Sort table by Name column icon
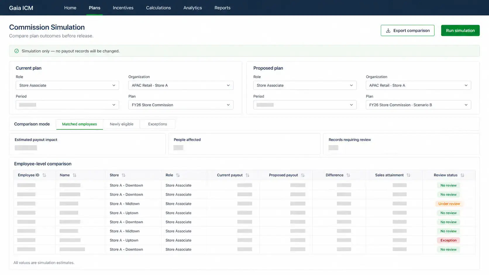Viewport: 489px width, 275px height. pos(75,175)
